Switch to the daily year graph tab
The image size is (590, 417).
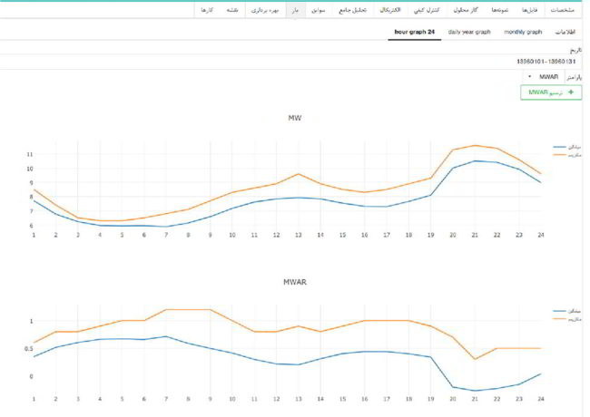(469, 32)
